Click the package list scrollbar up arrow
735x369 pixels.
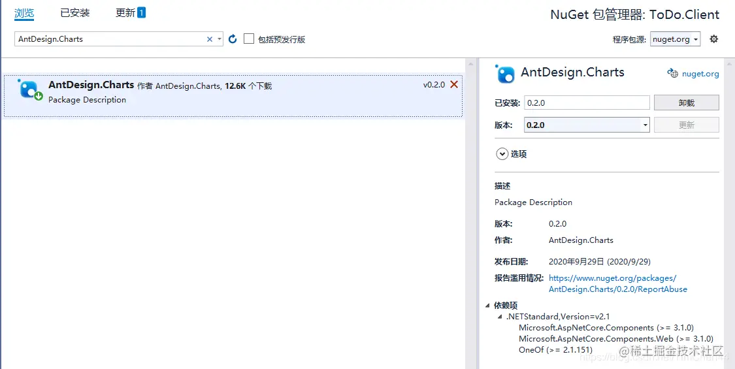(x=471, y=63)
